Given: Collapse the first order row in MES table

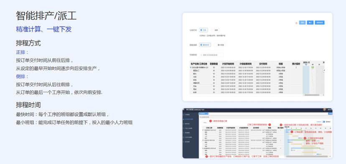Looking at the screenshot, I should click(203, 130).
